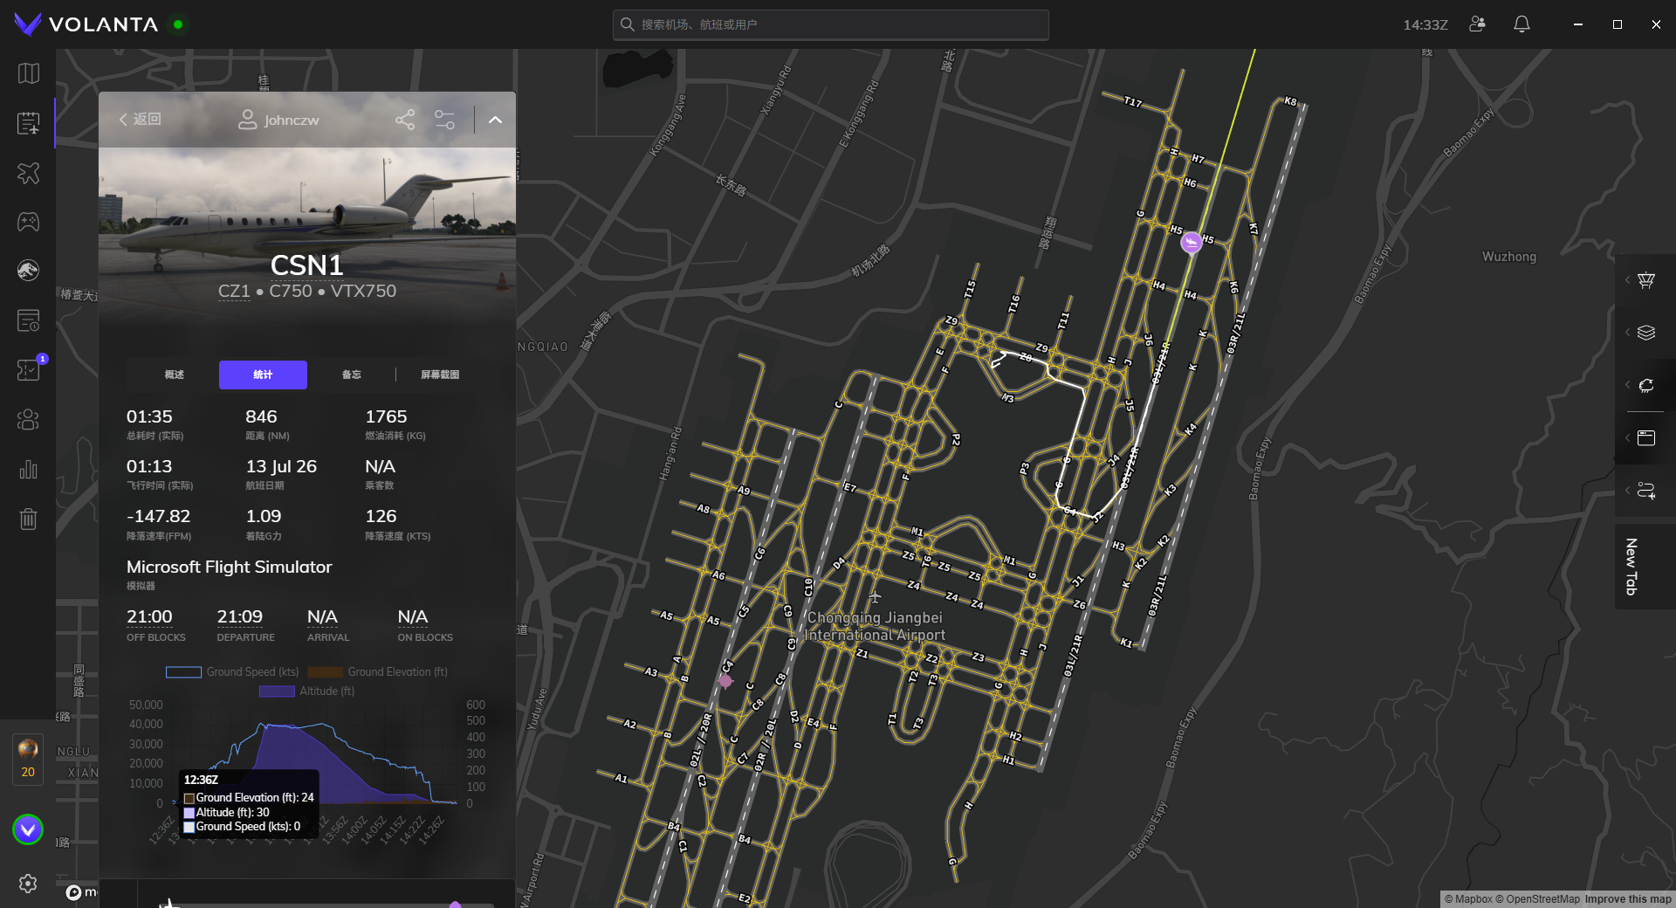Image resolution: width=1676 pixels, height=908 pixels.
Task: Open the game controller sidebar icon
Action: coord(28,222)
